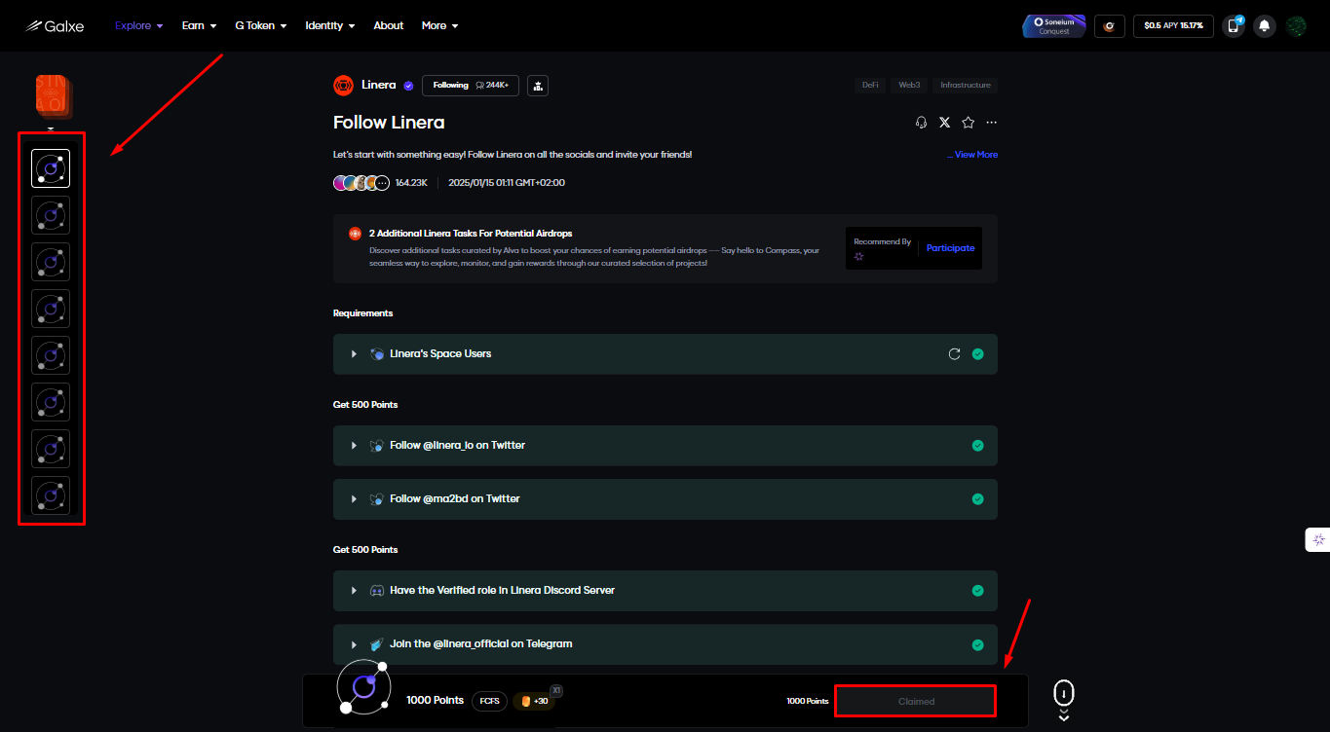Viewport: 1330px width, 732px height.
Task: Click the Galxe logo
Action: (x=55, y=26)
